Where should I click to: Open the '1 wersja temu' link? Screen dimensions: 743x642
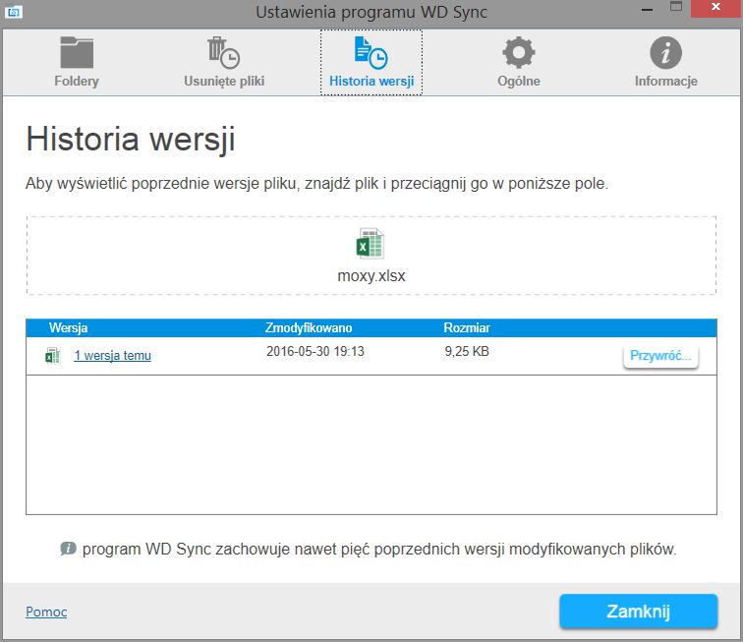click(x=112, y=356)
